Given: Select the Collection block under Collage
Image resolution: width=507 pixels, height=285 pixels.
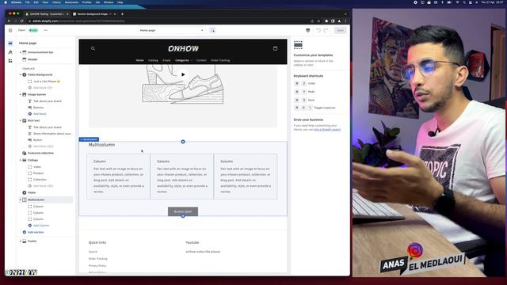Looking at the screenshot, I should coord(40,180).
